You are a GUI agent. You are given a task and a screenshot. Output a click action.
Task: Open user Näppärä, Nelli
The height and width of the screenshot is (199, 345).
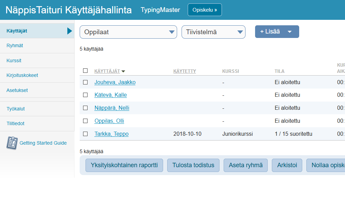[112, 108]
